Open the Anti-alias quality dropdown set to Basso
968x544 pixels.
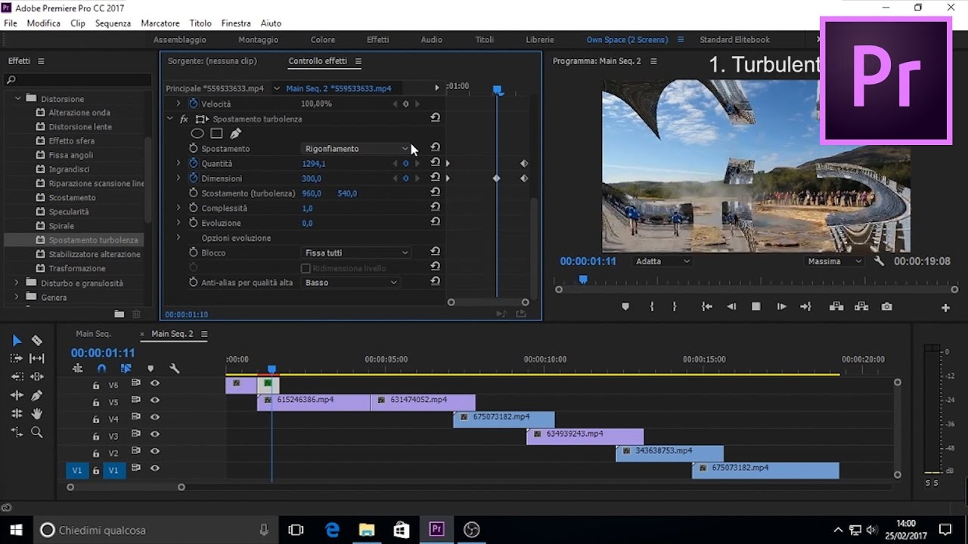click(x=351, y=283)
